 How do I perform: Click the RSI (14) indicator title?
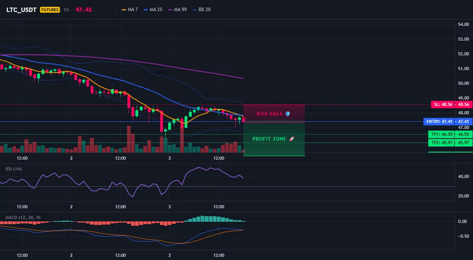(x=14, y=169)
